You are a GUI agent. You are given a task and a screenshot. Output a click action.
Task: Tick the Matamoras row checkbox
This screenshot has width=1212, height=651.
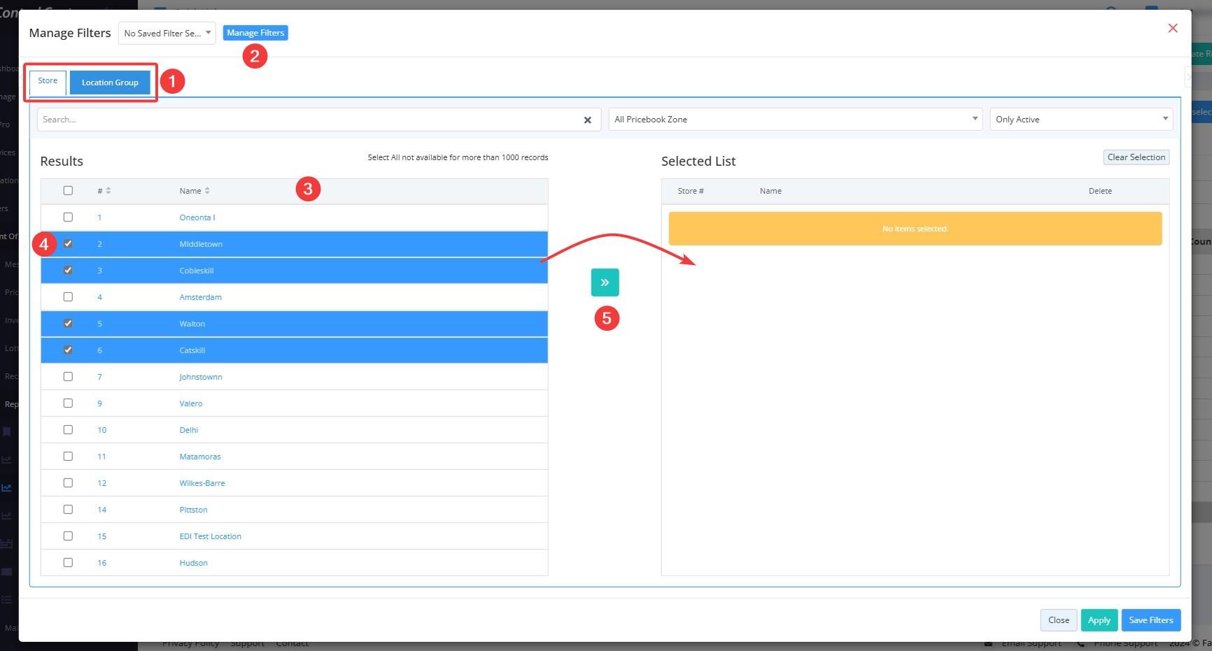pos(68,456)
